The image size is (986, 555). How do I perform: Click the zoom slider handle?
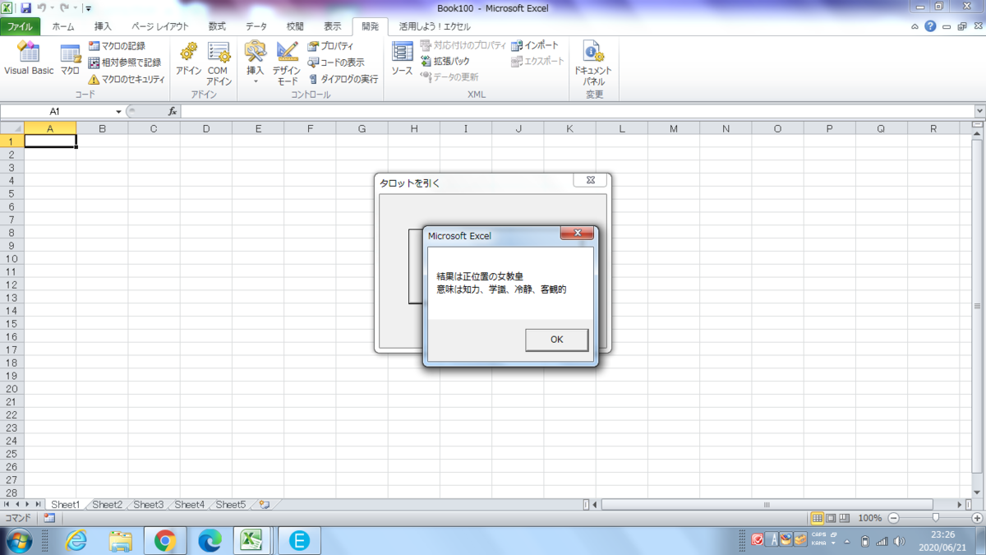click(x=935, y=518)
